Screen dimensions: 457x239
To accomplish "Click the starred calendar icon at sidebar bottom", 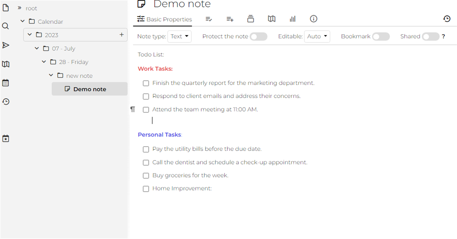I will (6, 138).
